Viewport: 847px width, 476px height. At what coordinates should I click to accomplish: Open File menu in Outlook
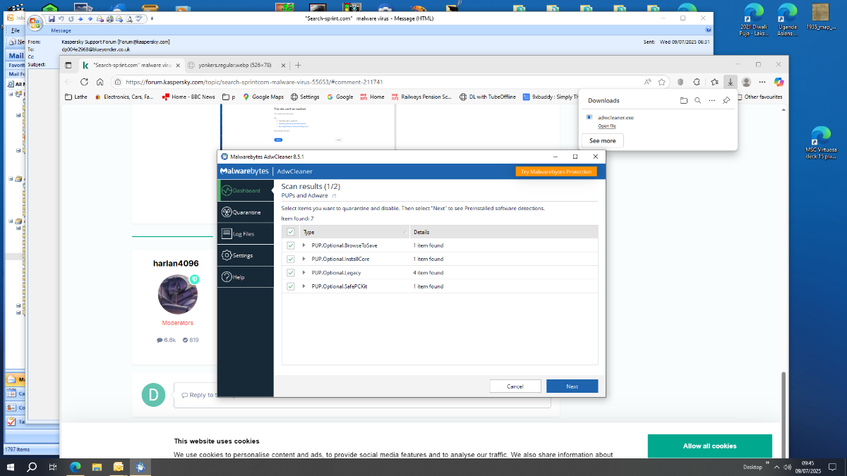point(15,31)
